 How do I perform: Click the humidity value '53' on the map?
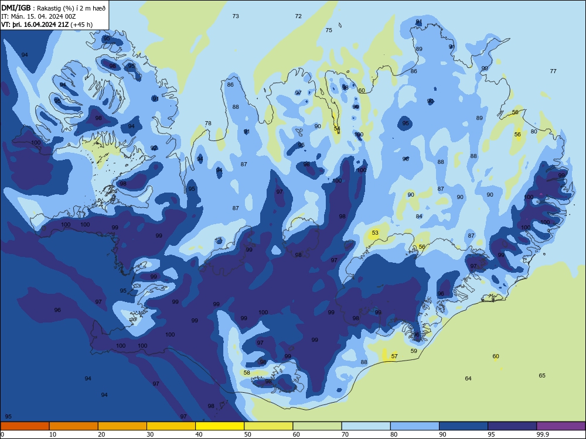click(375, 232)
